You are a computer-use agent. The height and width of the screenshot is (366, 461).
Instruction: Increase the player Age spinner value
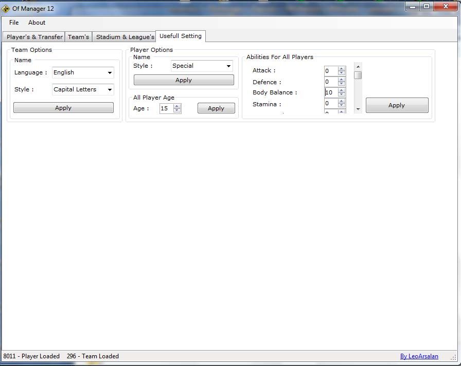(177, 106)
